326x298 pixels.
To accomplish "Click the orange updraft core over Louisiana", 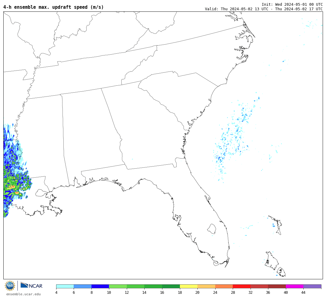I will 12,187.
